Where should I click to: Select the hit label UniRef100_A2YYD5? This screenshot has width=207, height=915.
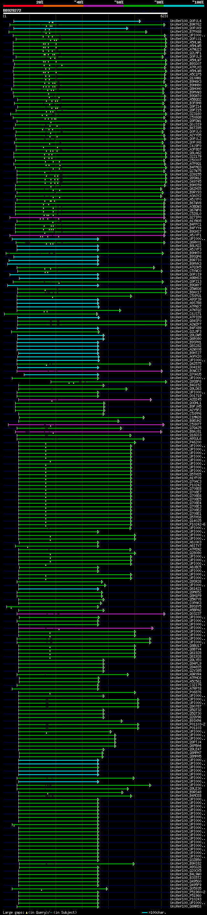tap(186, 135)
